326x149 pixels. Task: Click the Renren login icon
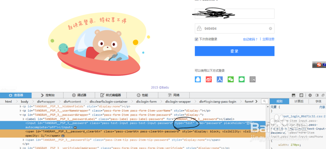(220, 79)
